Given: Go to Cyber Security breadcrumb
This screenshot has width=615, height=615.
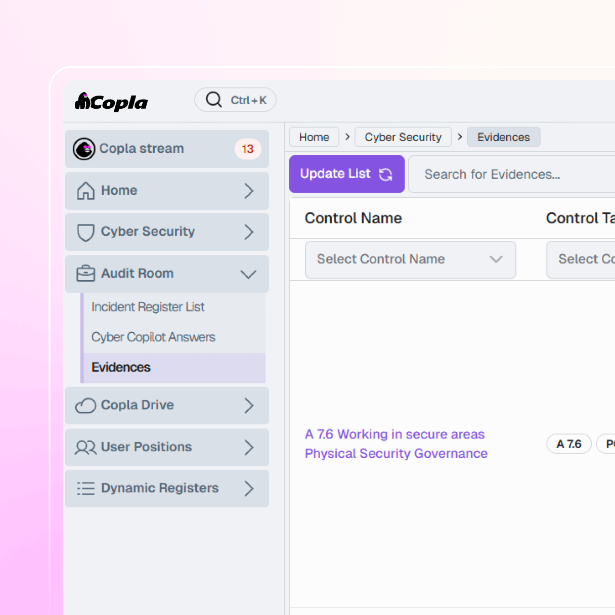Looking at the screenshot, I should pyautogui.click(x=403, y=137).
